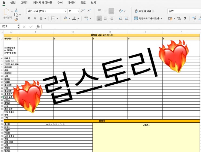Toggle Center horizontal alignment
The width and height of the screenshot is (201, 152).
[x=105, y=18]
